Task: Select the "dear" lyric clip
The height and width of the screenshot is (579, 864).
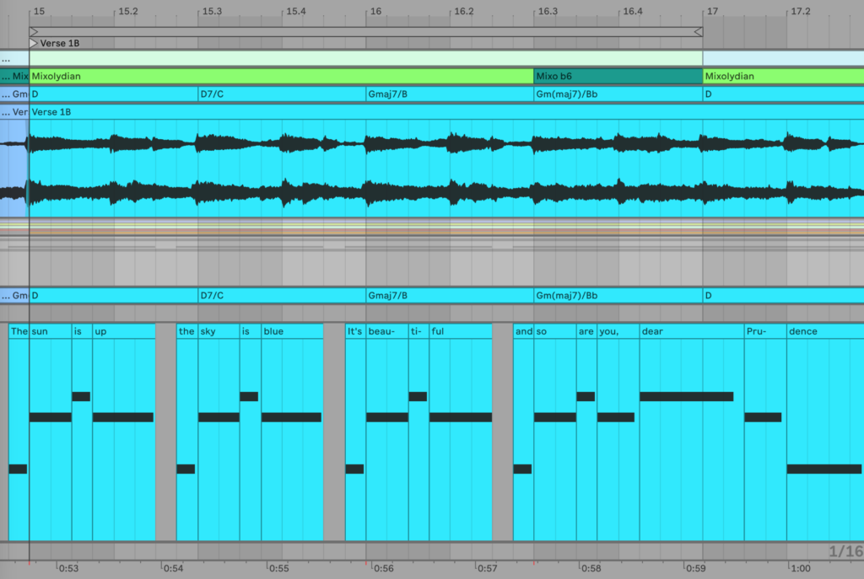Action: (x=692, y=331)
